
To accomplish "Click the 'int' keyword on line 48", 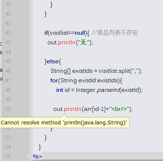I will pyautogui.click(x=60, y=90).
